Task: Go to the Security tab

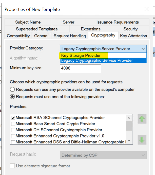Action: click(x=130, y=29)
